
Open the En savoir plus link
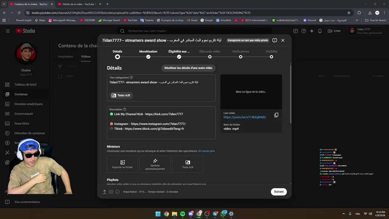coord(206,151)
